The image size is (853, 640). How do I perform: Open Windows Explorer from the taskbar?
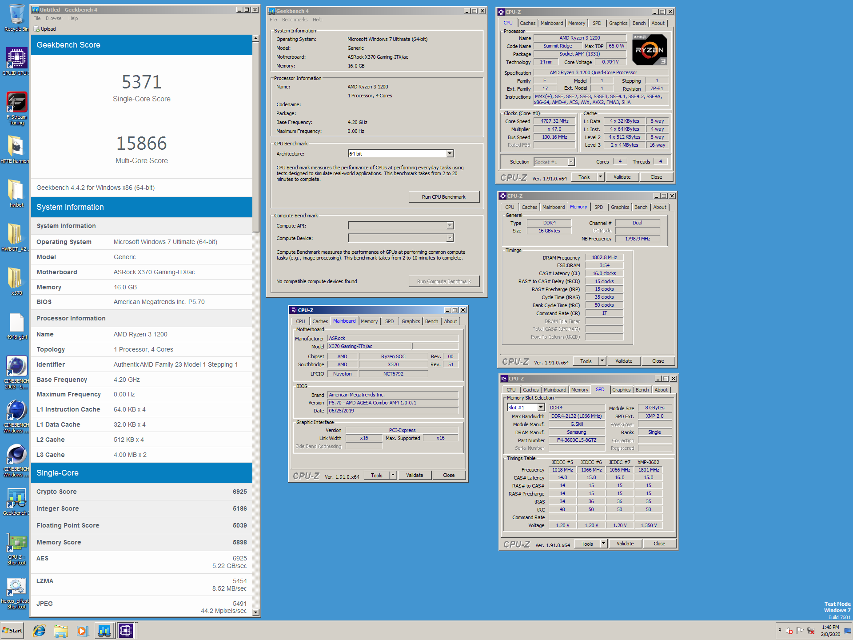tap(61, 631)
